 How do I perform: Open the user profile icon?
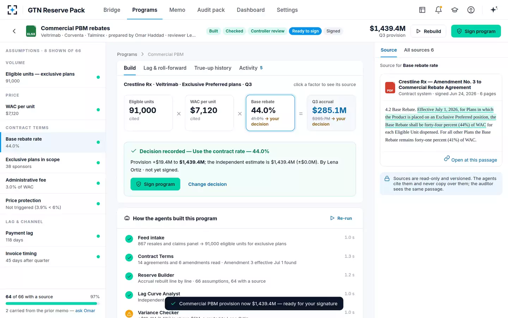(471, 10)
